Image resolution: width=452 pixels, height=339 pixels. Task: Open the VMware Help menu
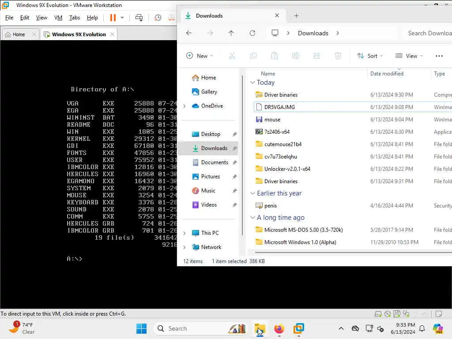(92, 18)
